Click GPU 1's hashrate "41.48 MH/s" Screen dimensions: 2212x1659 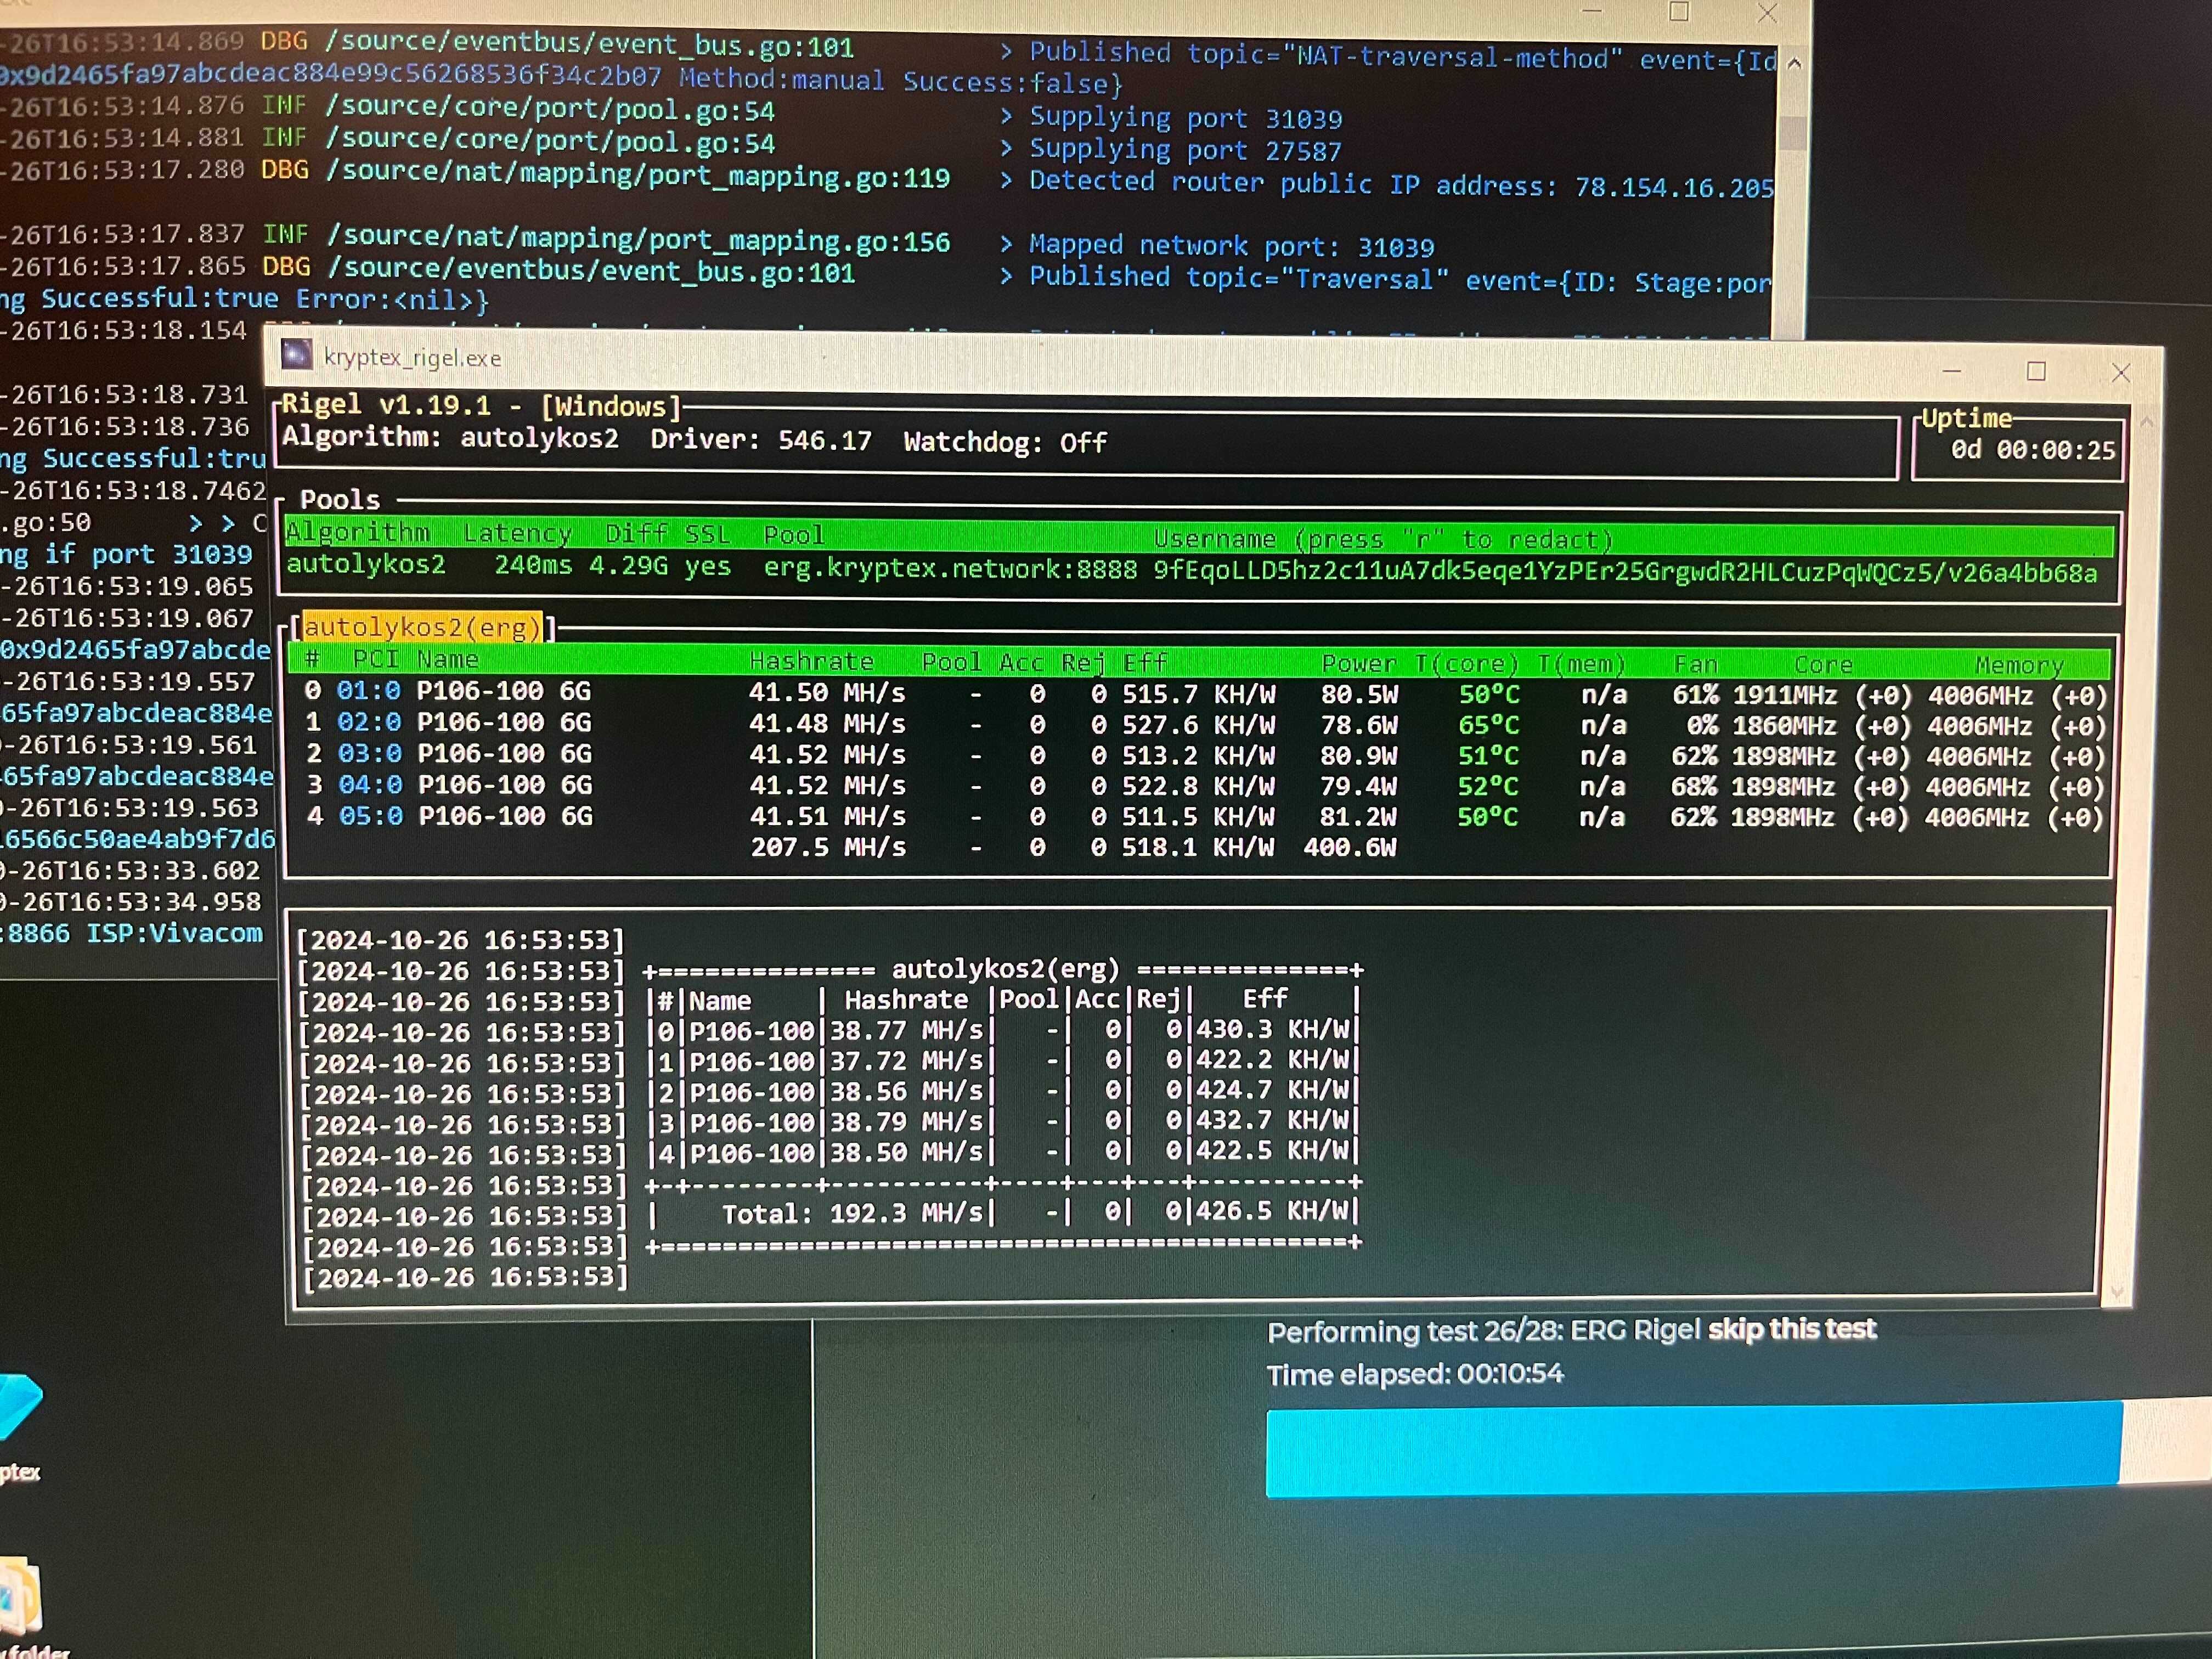coord(827,723)
